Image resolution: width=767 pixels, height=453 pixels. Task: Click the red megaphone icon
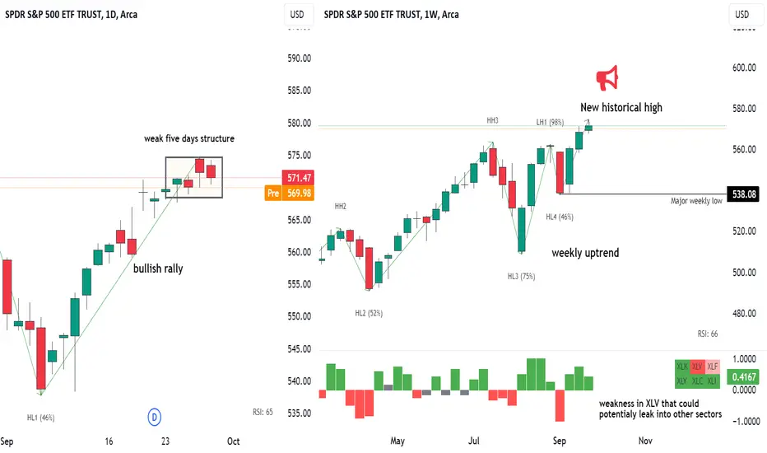coord(607,78)
